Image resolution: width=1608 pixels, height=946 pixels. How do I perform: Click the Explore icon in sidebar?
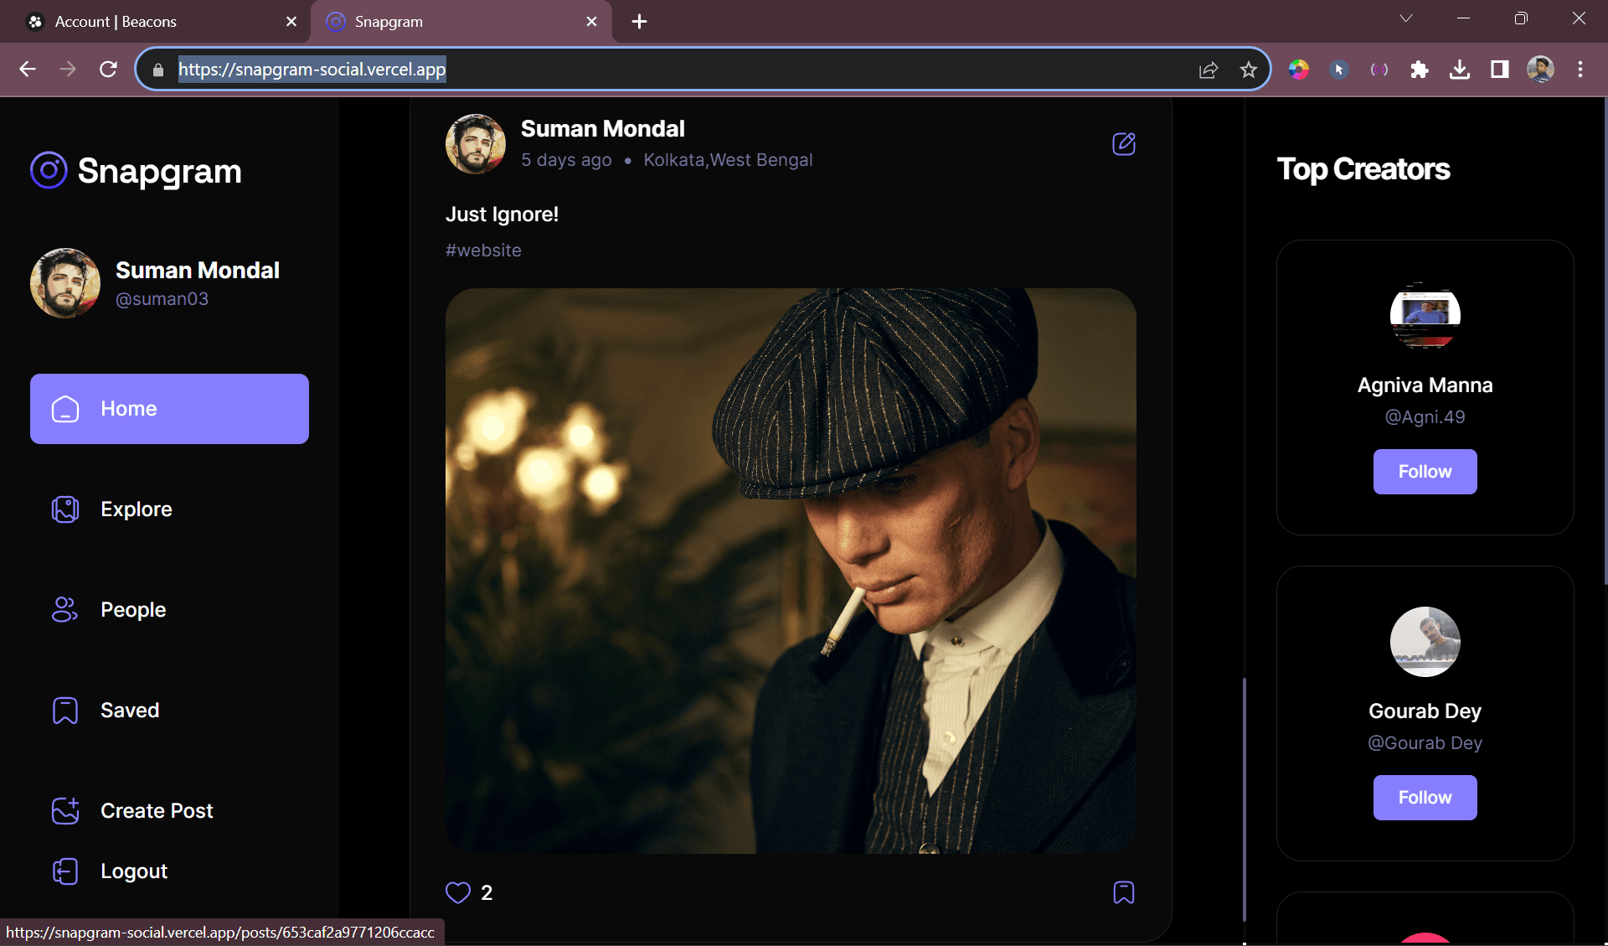65,509
